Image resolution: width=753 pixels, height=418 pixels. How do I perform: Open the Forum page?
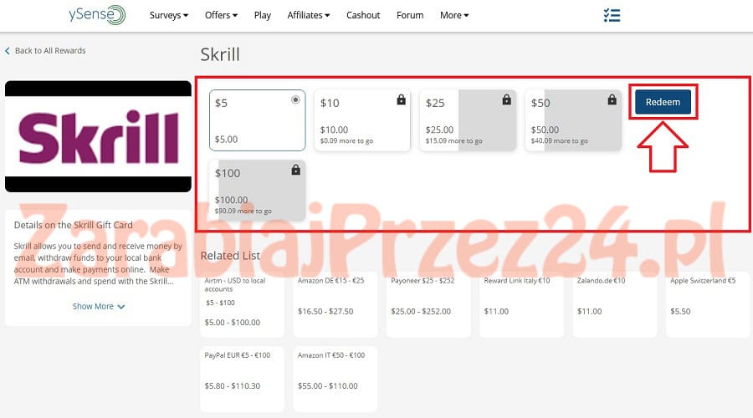click(x=410, y=15)
